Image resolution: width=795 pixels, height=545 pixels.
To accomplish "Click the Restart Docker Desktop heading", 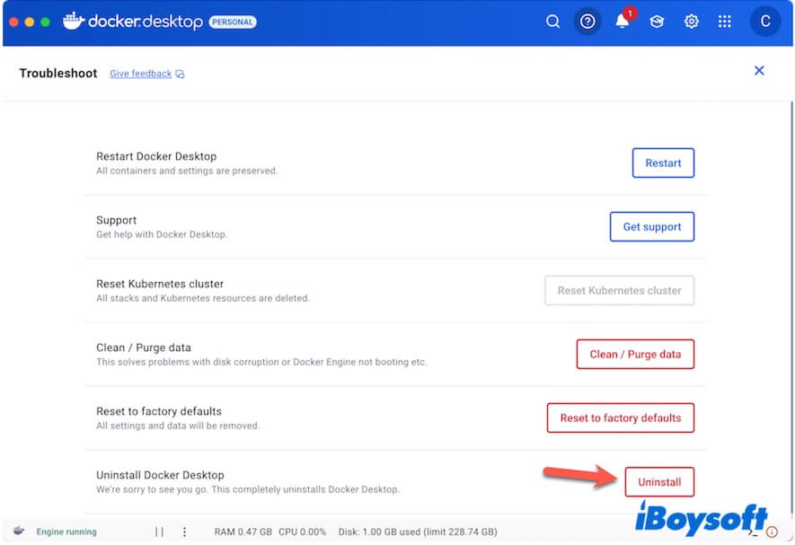I will (156, 156).
